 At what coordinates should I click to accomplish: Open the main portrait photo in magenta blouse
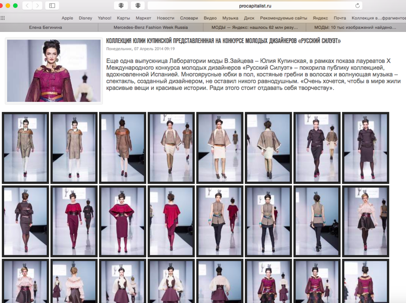54,70
